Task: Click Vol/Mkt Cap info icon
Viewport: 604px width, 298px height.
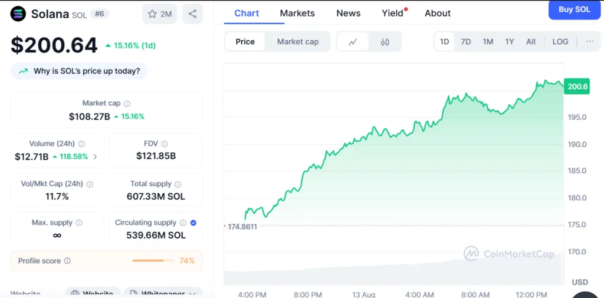Action: (x=90, y=184)
